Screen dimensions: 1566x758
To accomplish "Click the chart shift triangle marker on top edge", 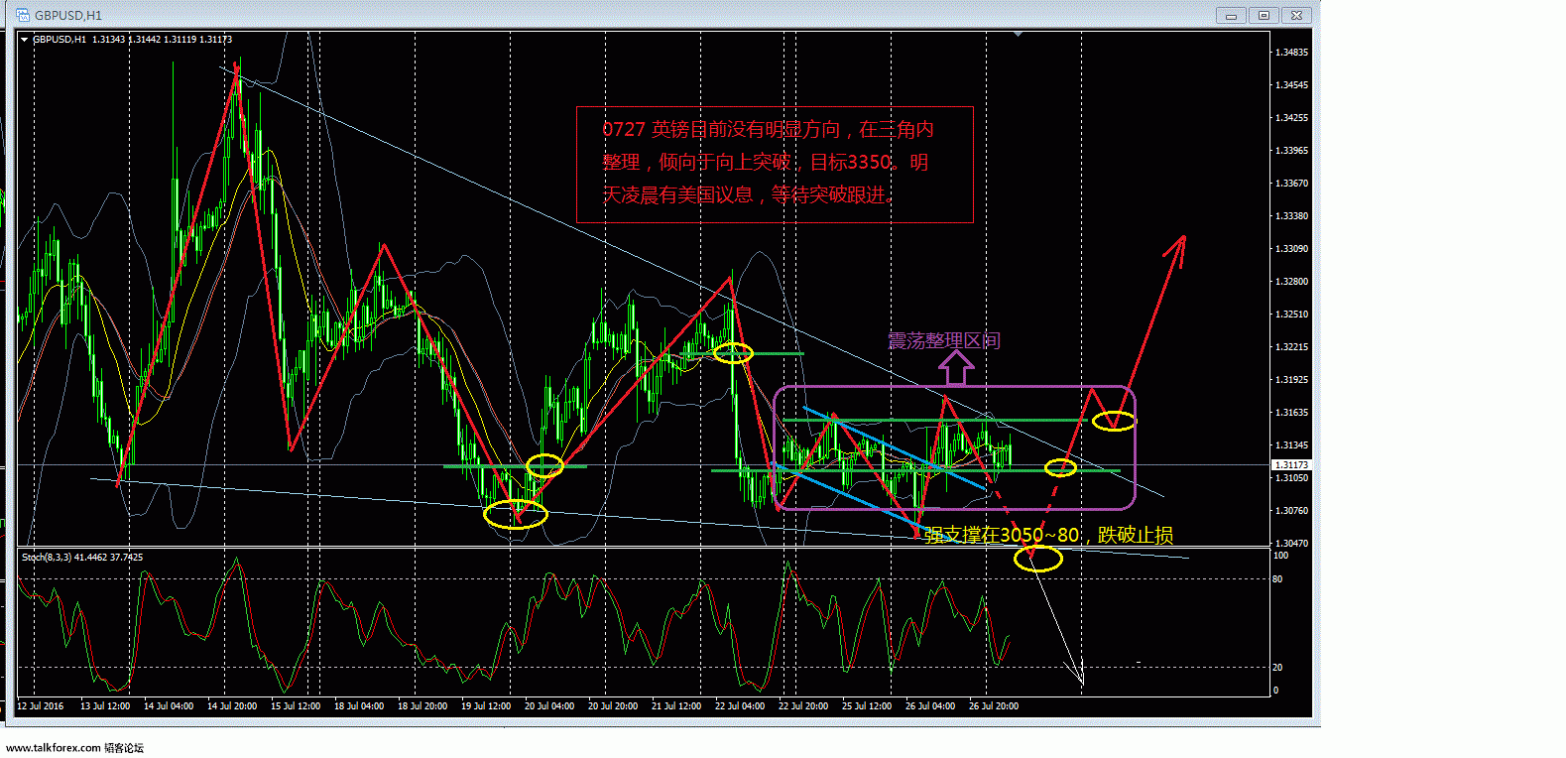I will 1018,34.
